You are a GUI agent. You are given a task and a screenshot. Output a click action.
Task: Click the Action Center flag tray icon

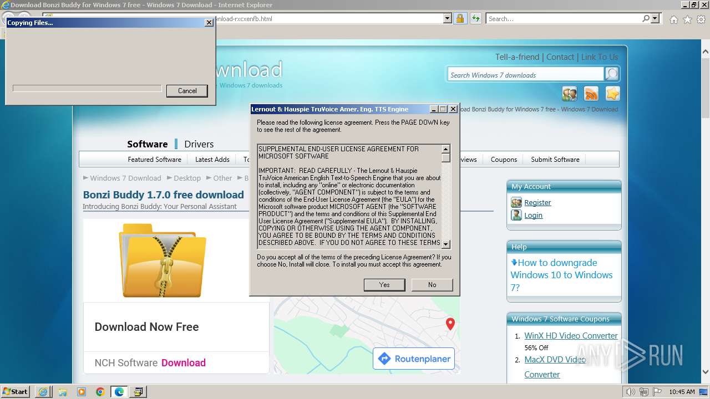point(657,392)
